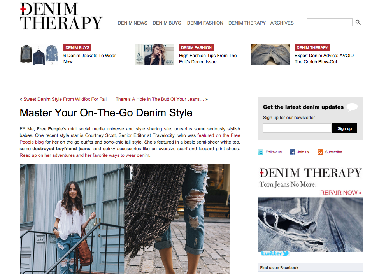The image size is (379, 274).
Task: Open the Archives menu item
Action: 282,23
